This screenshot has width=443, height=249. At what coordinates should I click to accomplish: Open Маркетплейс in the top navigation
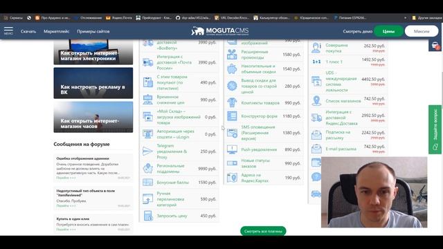pos(57,31)
